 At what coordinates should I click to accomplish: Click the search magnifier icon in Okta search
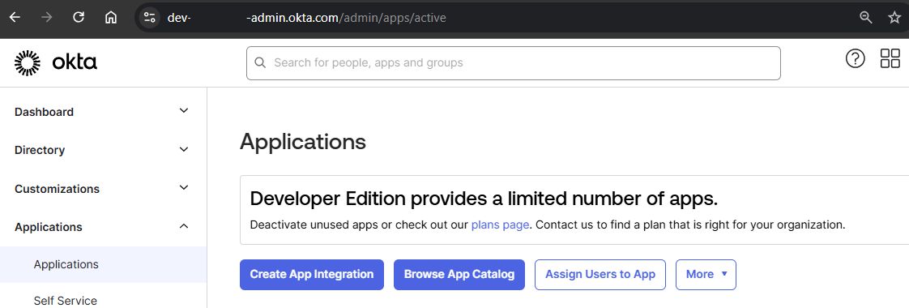coord(260,62)
